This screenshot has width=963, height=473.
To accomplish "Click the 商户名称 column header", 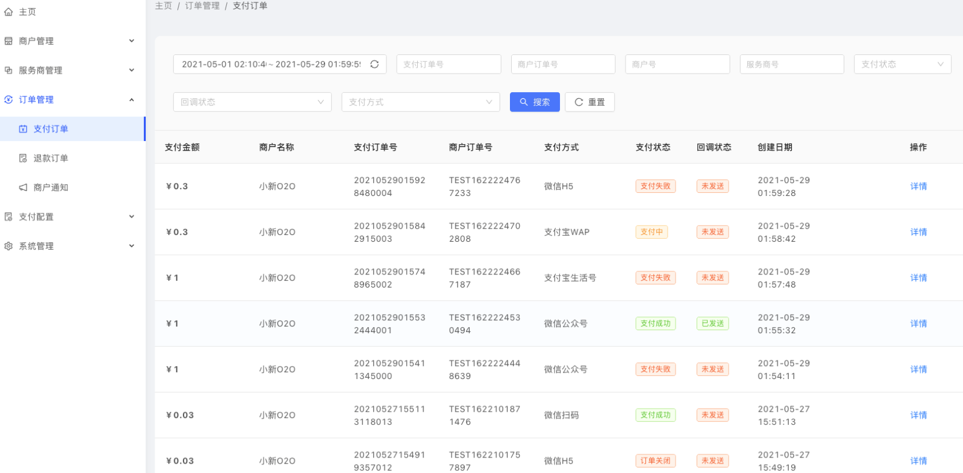I will coord(276,147).
